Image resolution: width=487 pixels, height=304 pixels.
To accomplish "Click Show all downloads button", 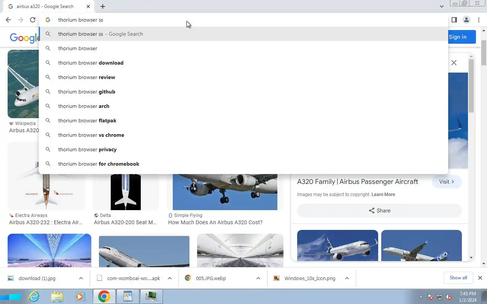I will (458, 278).
